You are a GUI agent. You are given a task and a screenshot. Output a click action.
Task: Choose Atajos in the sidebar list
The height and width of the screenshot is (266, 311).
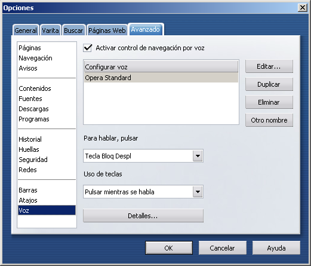coord(28,200)
